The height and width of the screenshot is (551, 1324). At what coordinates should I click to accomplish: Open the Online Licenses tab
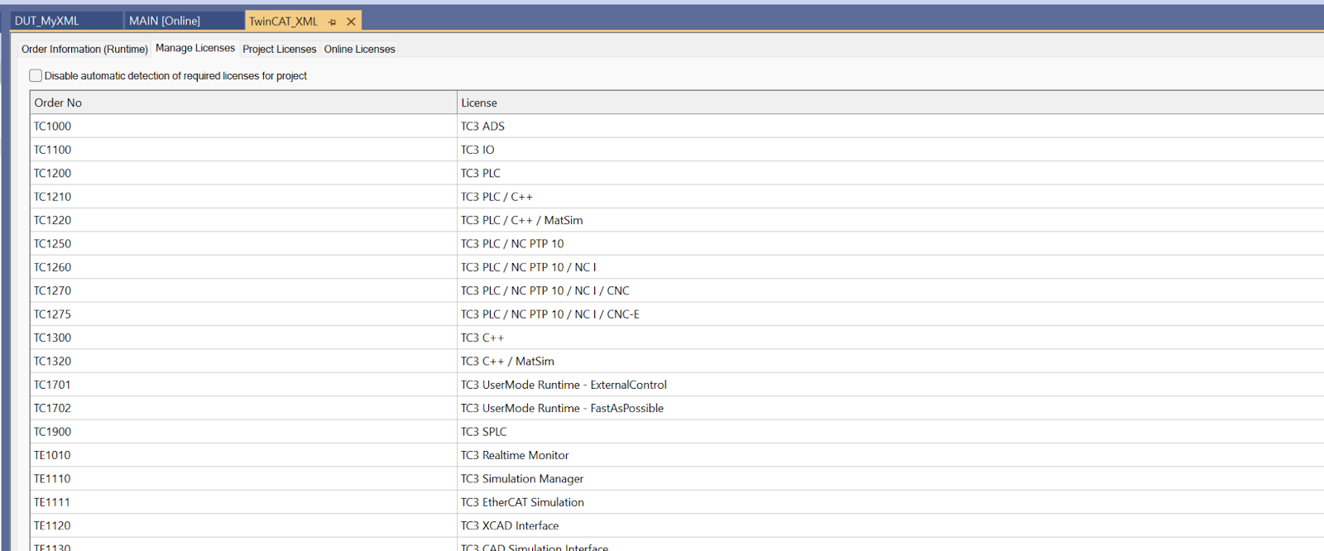point(360,49)
